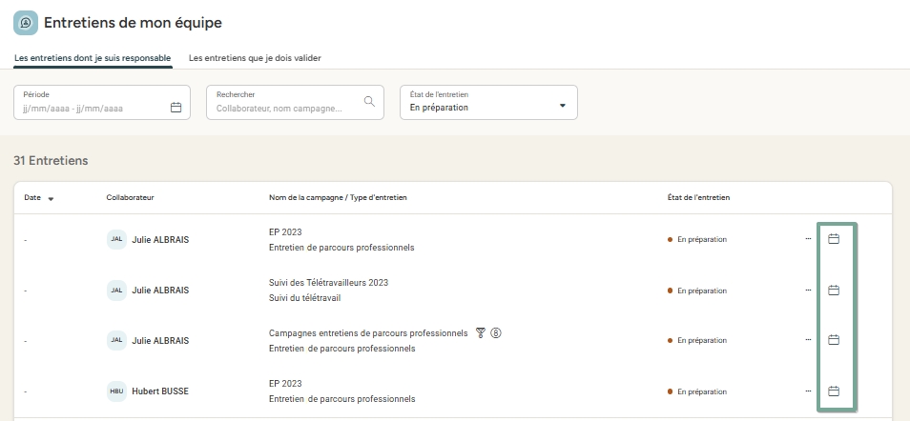Open the Suivi des Télétravailleurs 2023 interview
Viewport: 910px width, 421px height.
click(x=328, y=283)
